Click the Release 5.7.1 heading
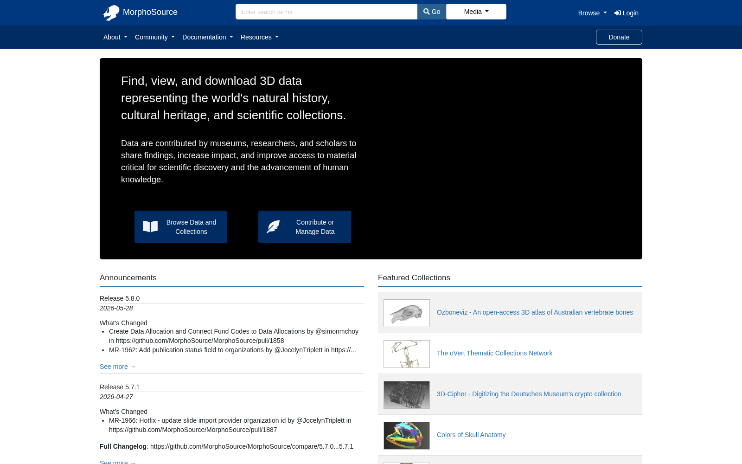The width and height of the screenshot is (742, 464). point(120,387)
